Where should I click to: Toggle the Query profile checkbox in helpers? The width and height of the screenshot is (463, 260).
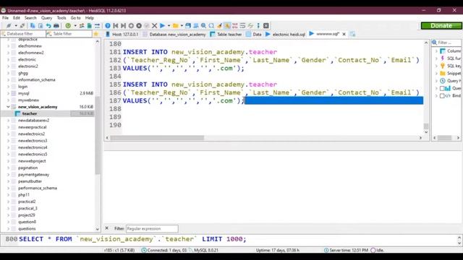point(442,88)
